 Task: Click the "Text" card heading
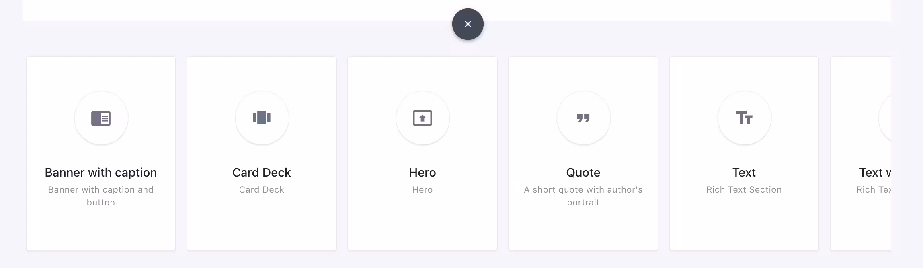tap(744, 173)
